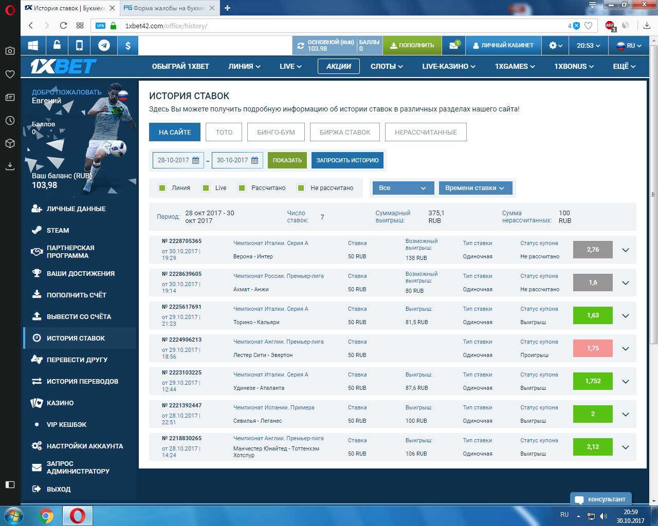Image resolution: width=658 pixels, height=526 pixels.
Task: Open the Opera menu logo
Action: 10,10
